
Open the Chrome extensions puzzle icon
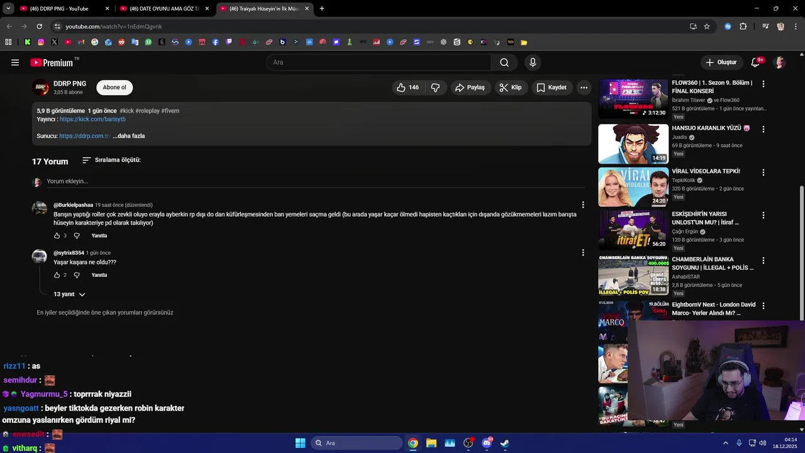[743, 26]
